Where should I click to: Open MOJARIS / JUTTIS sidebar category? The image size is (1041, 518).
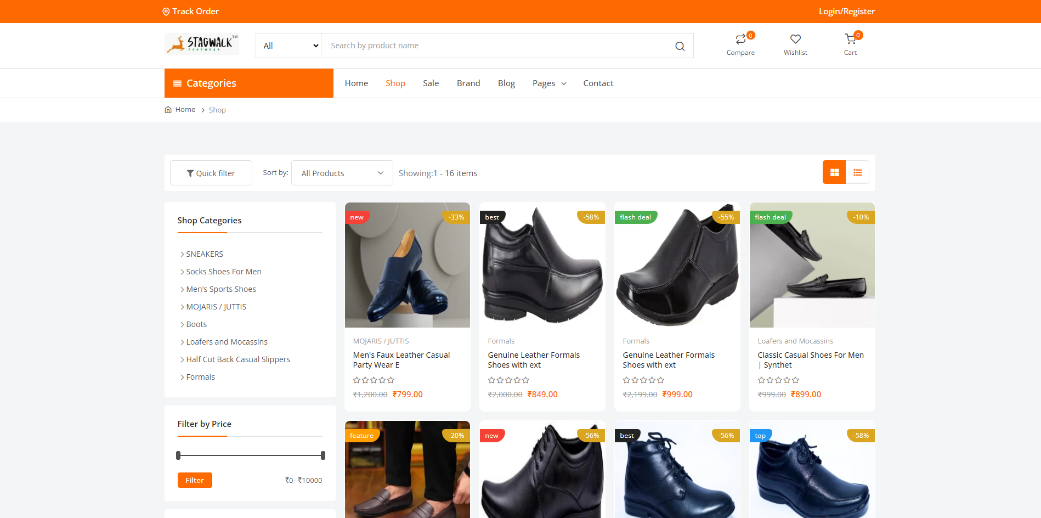coord(216,307)
